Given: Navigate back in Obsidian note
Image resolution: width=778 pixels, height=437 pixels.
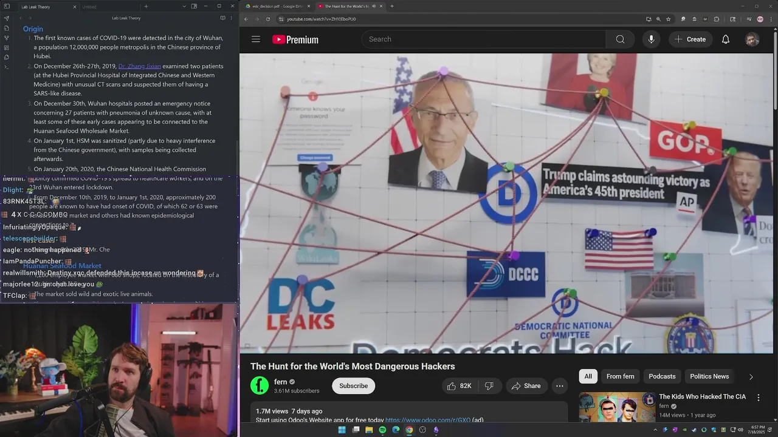Looking at the screenshot, I should point(21,18).
